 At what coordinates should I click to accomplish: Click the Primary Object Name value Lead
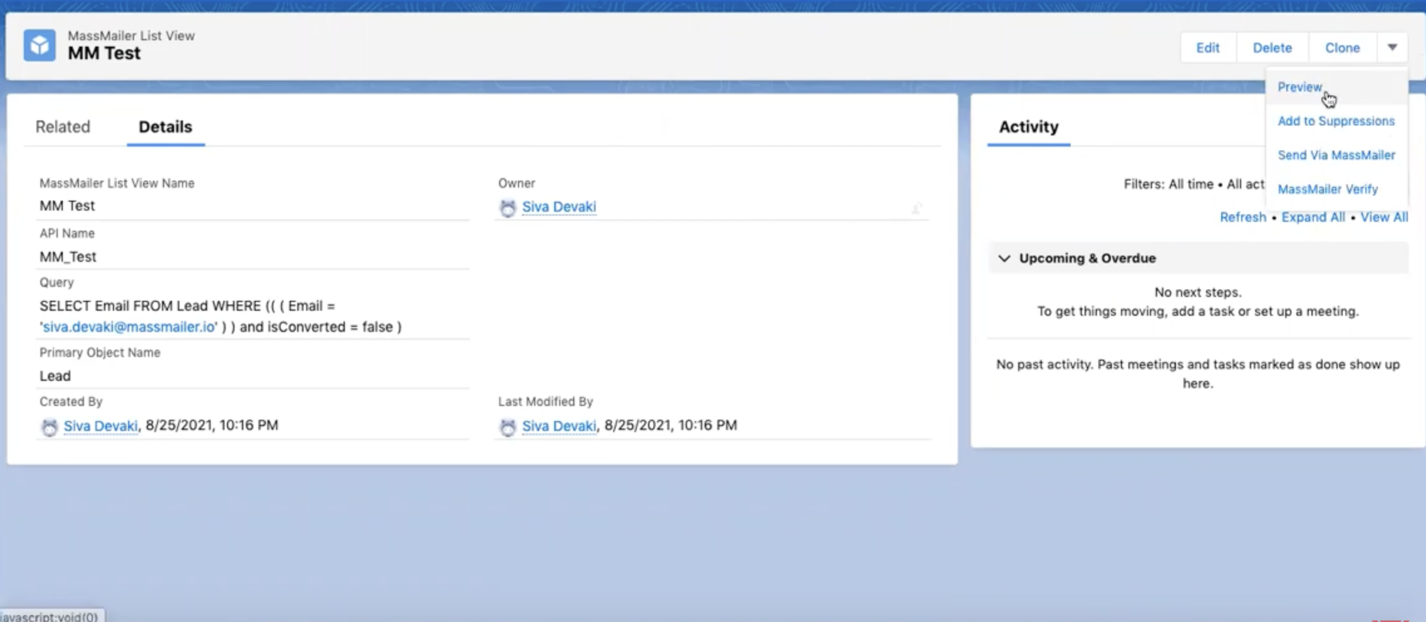point(55,376)
